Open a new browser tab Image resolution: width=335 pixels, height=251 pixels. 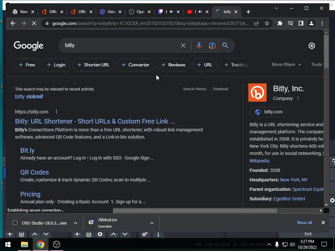point(248,12)
